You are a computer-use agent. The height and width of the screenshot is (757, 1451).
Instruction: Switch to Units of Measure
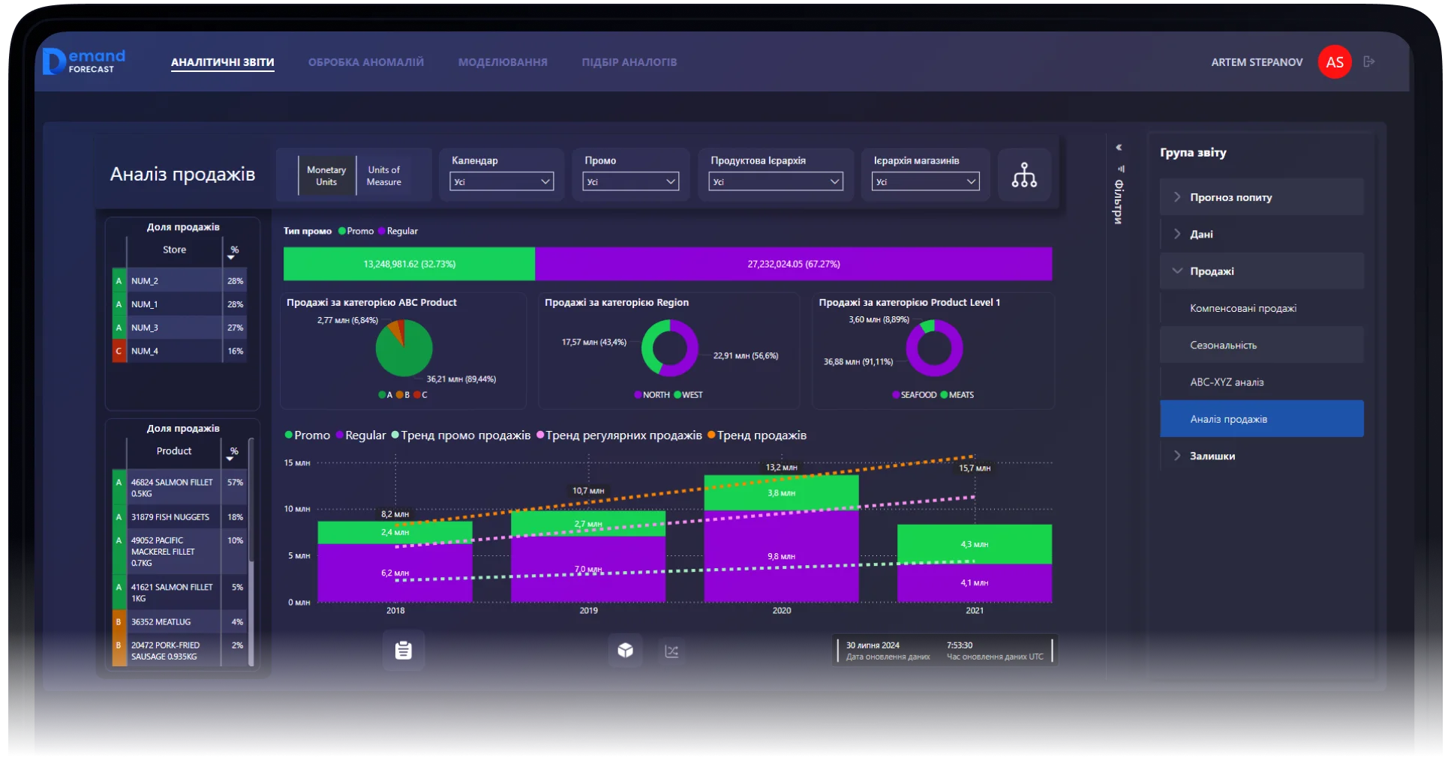[383, 176]
